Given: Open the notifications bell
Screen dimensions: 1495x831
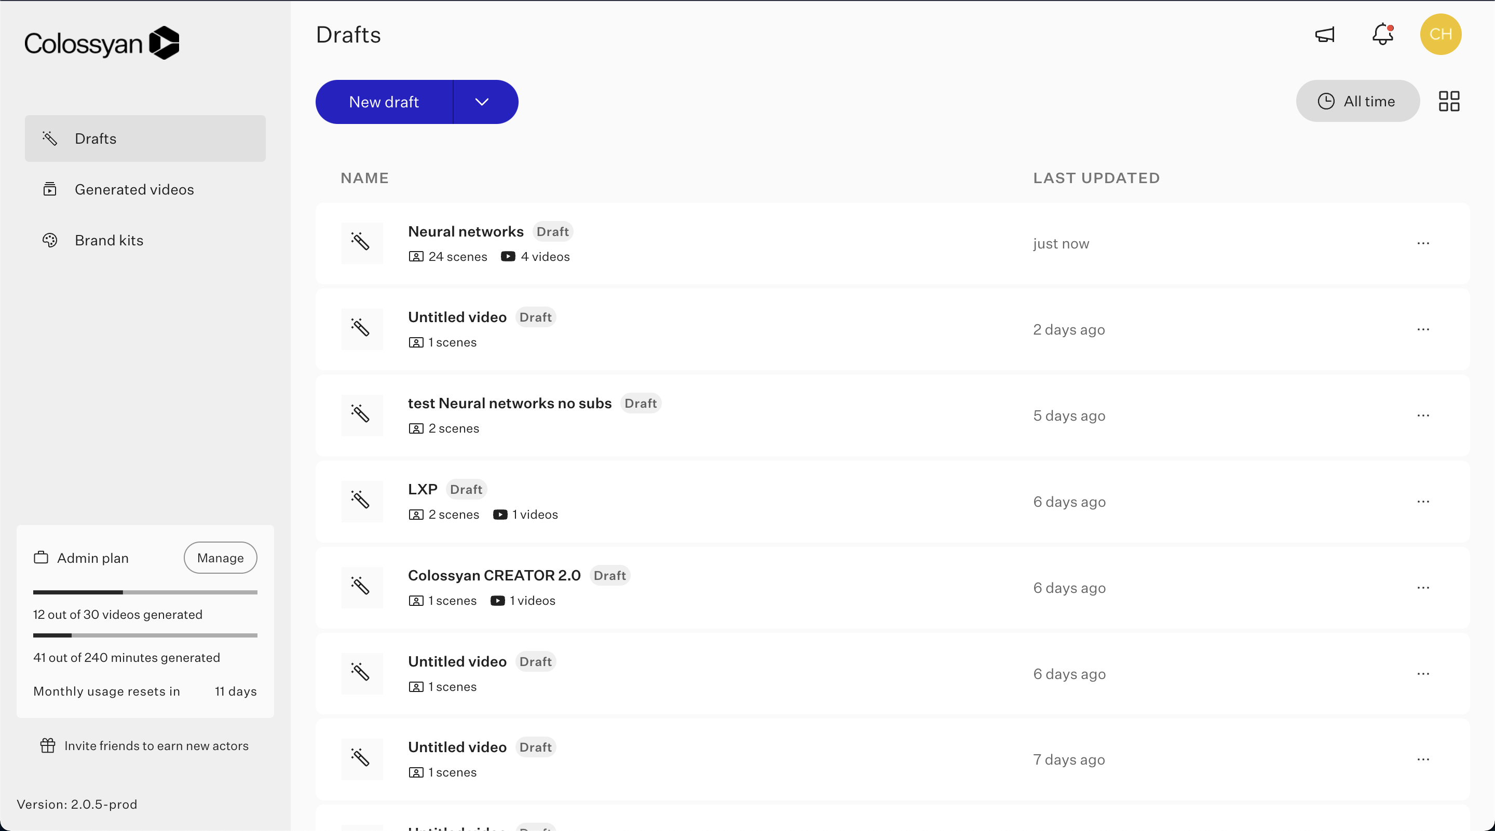Looking at the screenshot, I should click(x=1382, y=35).
